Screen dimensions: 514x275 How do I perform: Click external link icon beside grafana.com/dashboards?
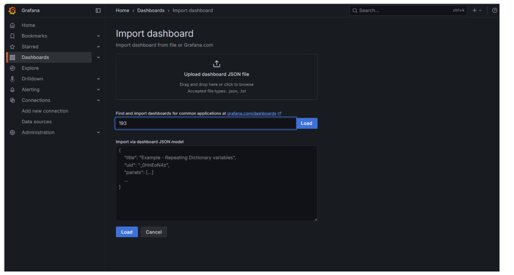(279, 114)
